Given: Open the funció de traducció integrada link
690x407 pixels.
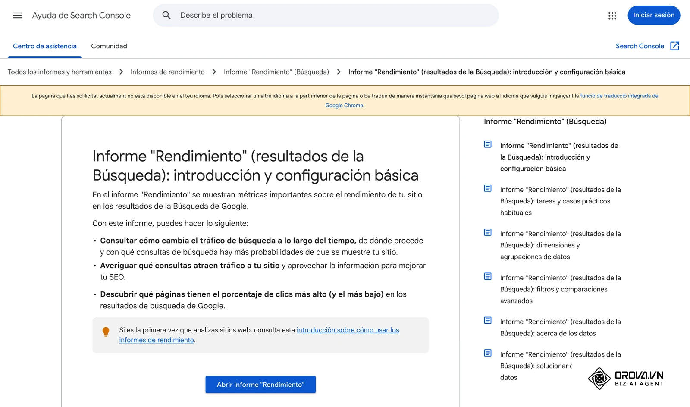Looking at the screenshot, I should coord(619,96).
